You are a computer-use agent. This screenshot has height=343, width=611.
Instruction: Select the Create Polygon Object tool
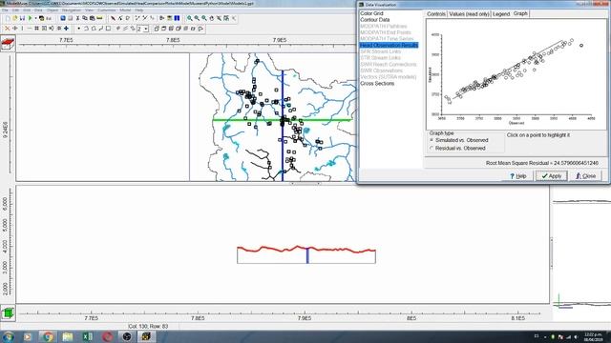(x=94, y=29)
